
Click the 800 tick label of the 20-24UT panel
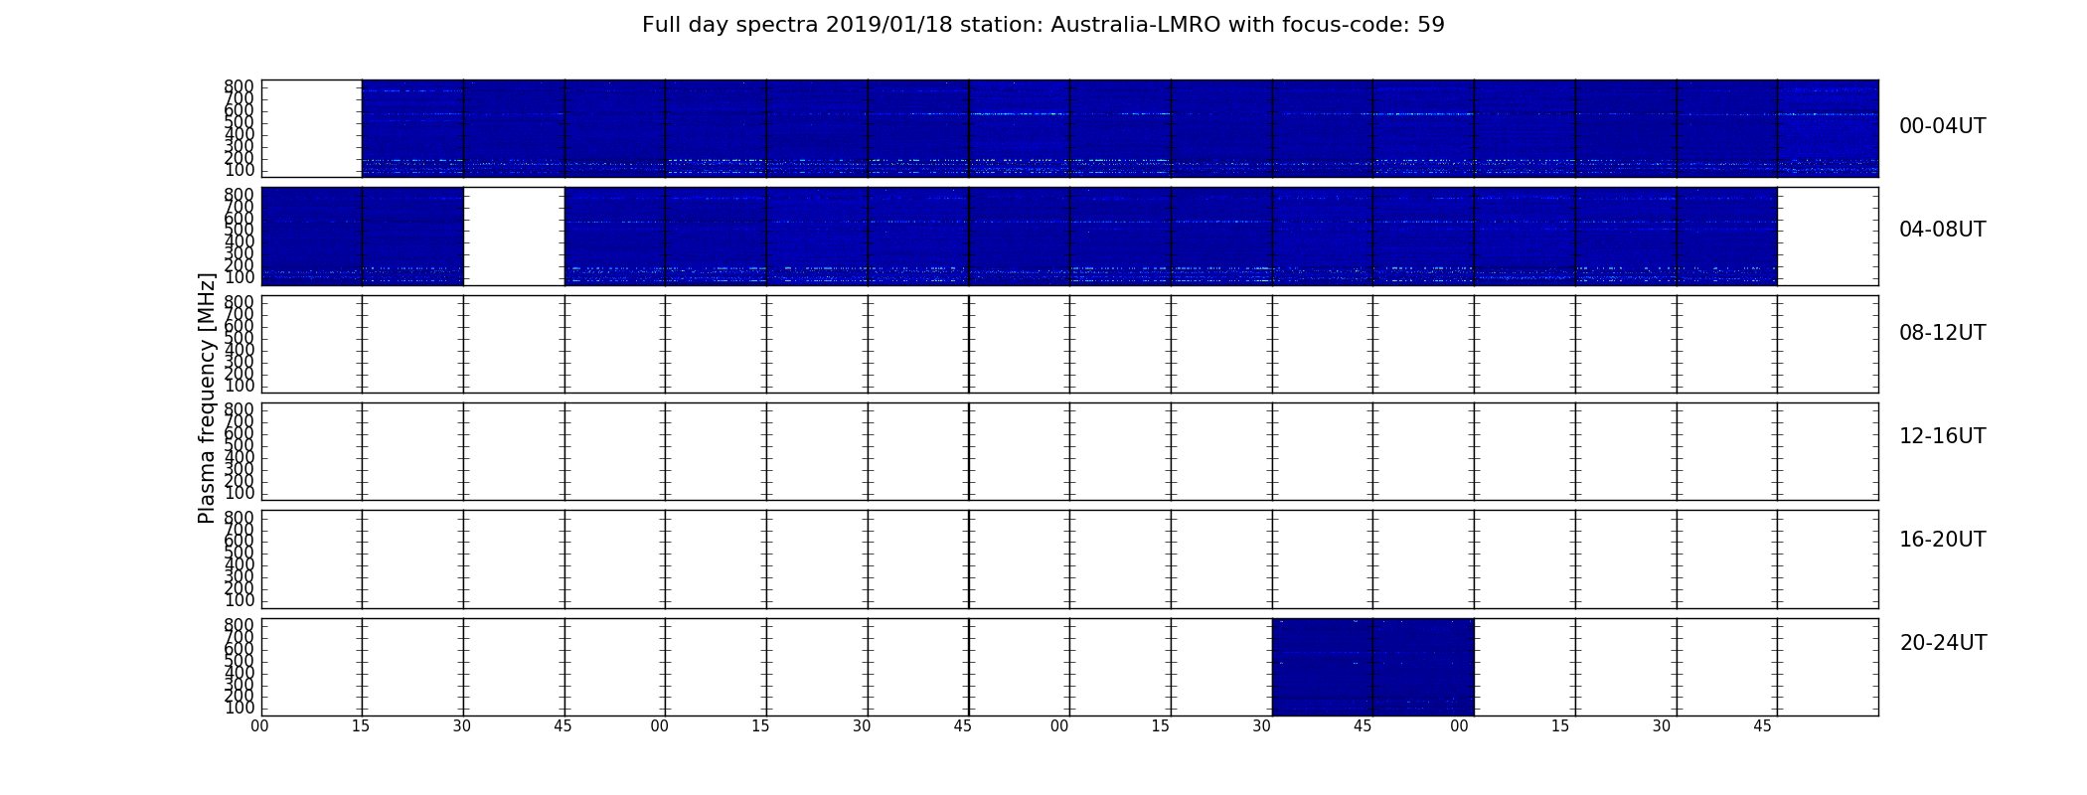[240, 625]
